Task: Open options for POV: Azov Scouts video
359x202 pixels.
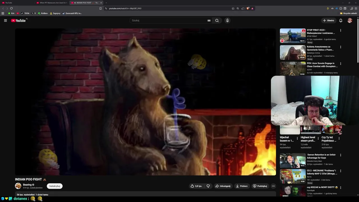Action: (341, 64)
